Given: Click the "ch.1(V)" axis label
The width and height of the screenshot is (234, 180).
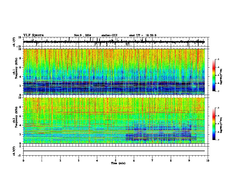Looking at the screenshot, I should tap(14, 42).
